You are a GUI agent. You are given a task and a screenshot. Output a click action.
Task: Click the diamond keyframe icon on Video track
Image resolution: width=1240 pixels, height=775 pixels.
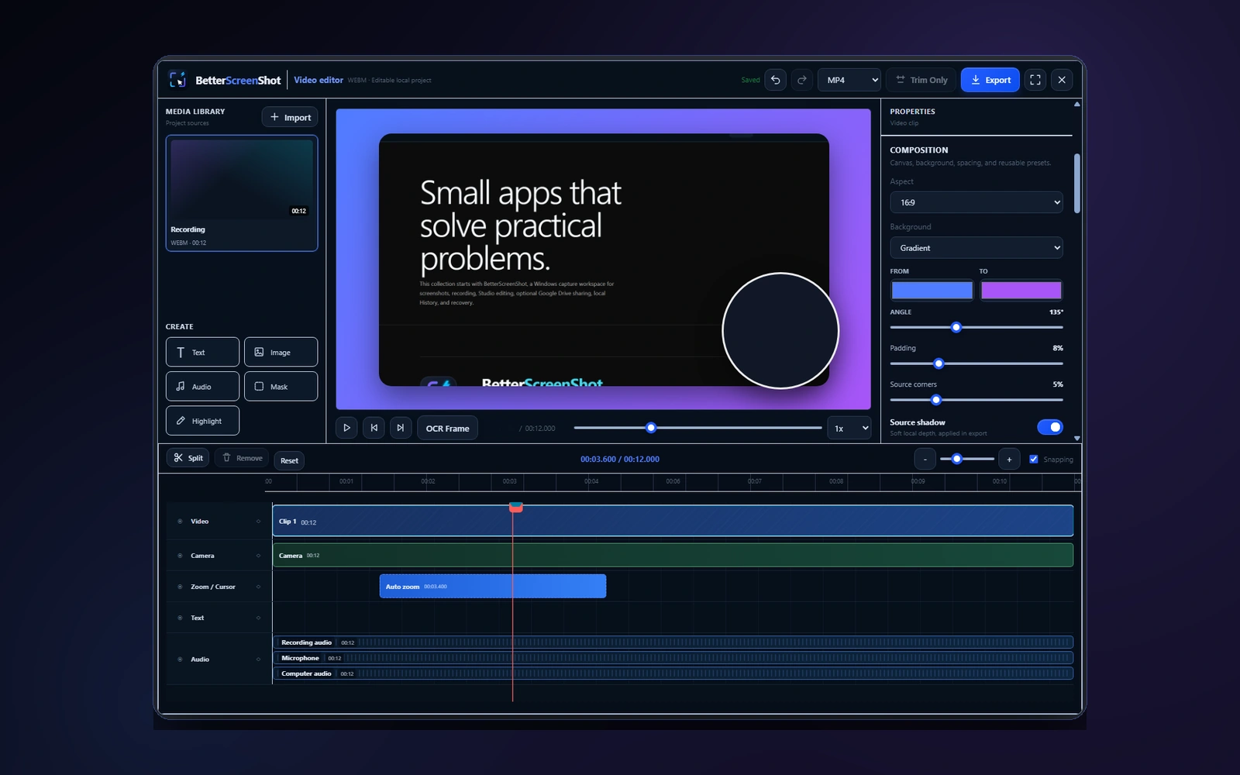(258, 522)
